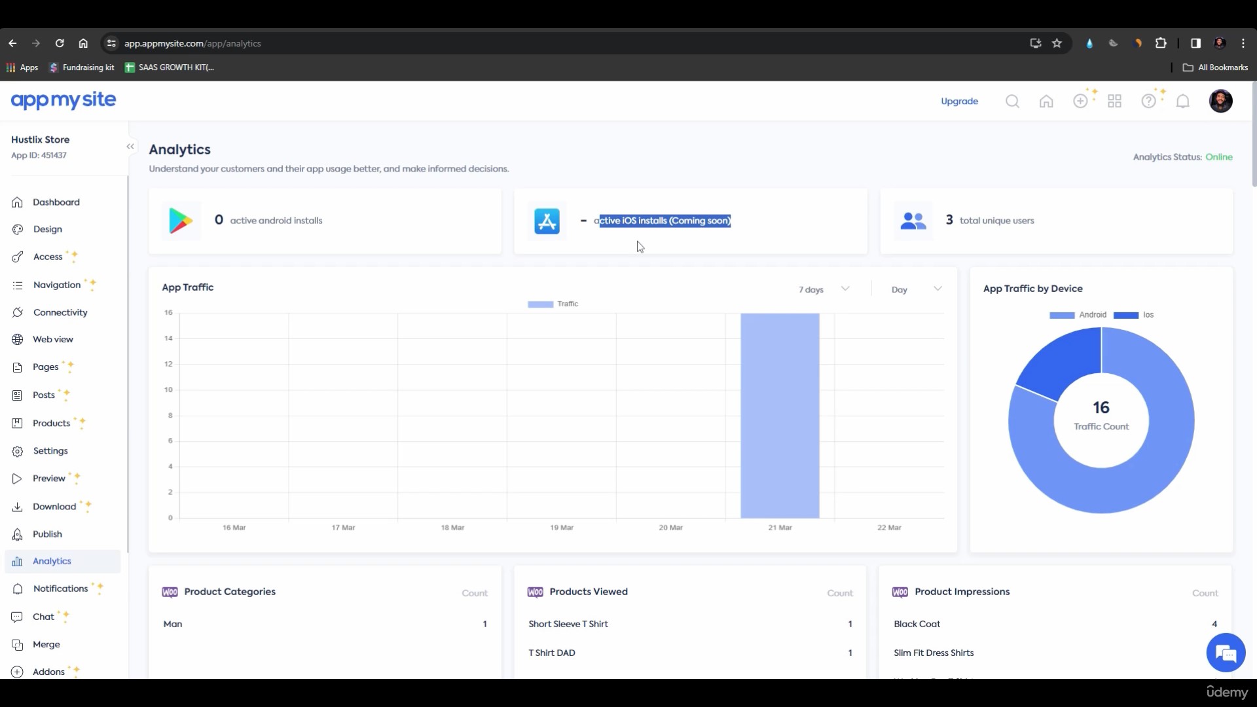Go to Connectivity in the sidebar
The height and width of the screenshot is (707, 1257).
point(60,312)
